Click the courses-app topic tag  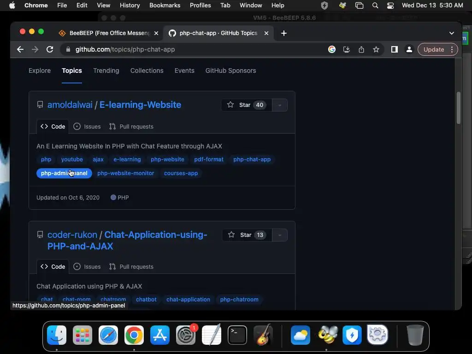[181, 173]
